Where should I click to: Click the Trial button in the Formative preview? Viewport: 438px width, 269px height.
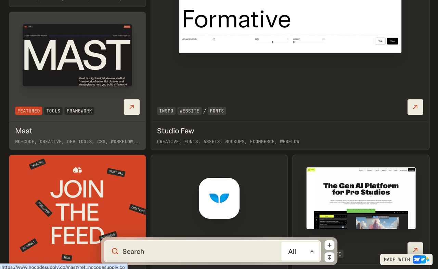(380, 41)
